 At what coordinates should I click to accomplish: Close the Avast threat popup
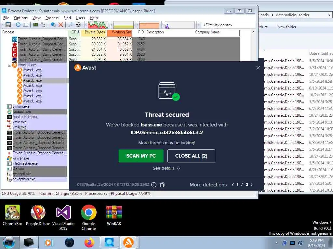[258, 68]
